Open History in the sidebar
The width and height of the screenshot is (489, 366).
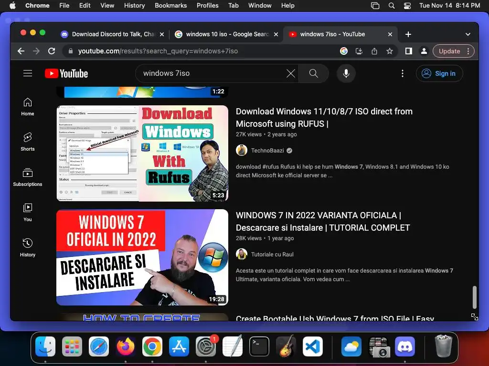[27, 247]
